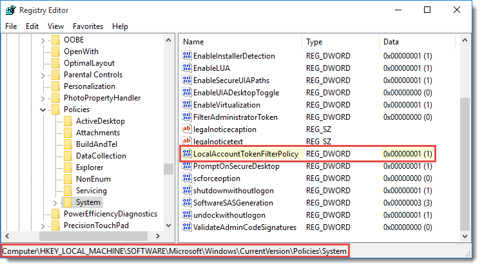The height and width of the screenshot is (268, 482).
Task: Click the Explorer folder icon
Action: click(x=68, y=167)
